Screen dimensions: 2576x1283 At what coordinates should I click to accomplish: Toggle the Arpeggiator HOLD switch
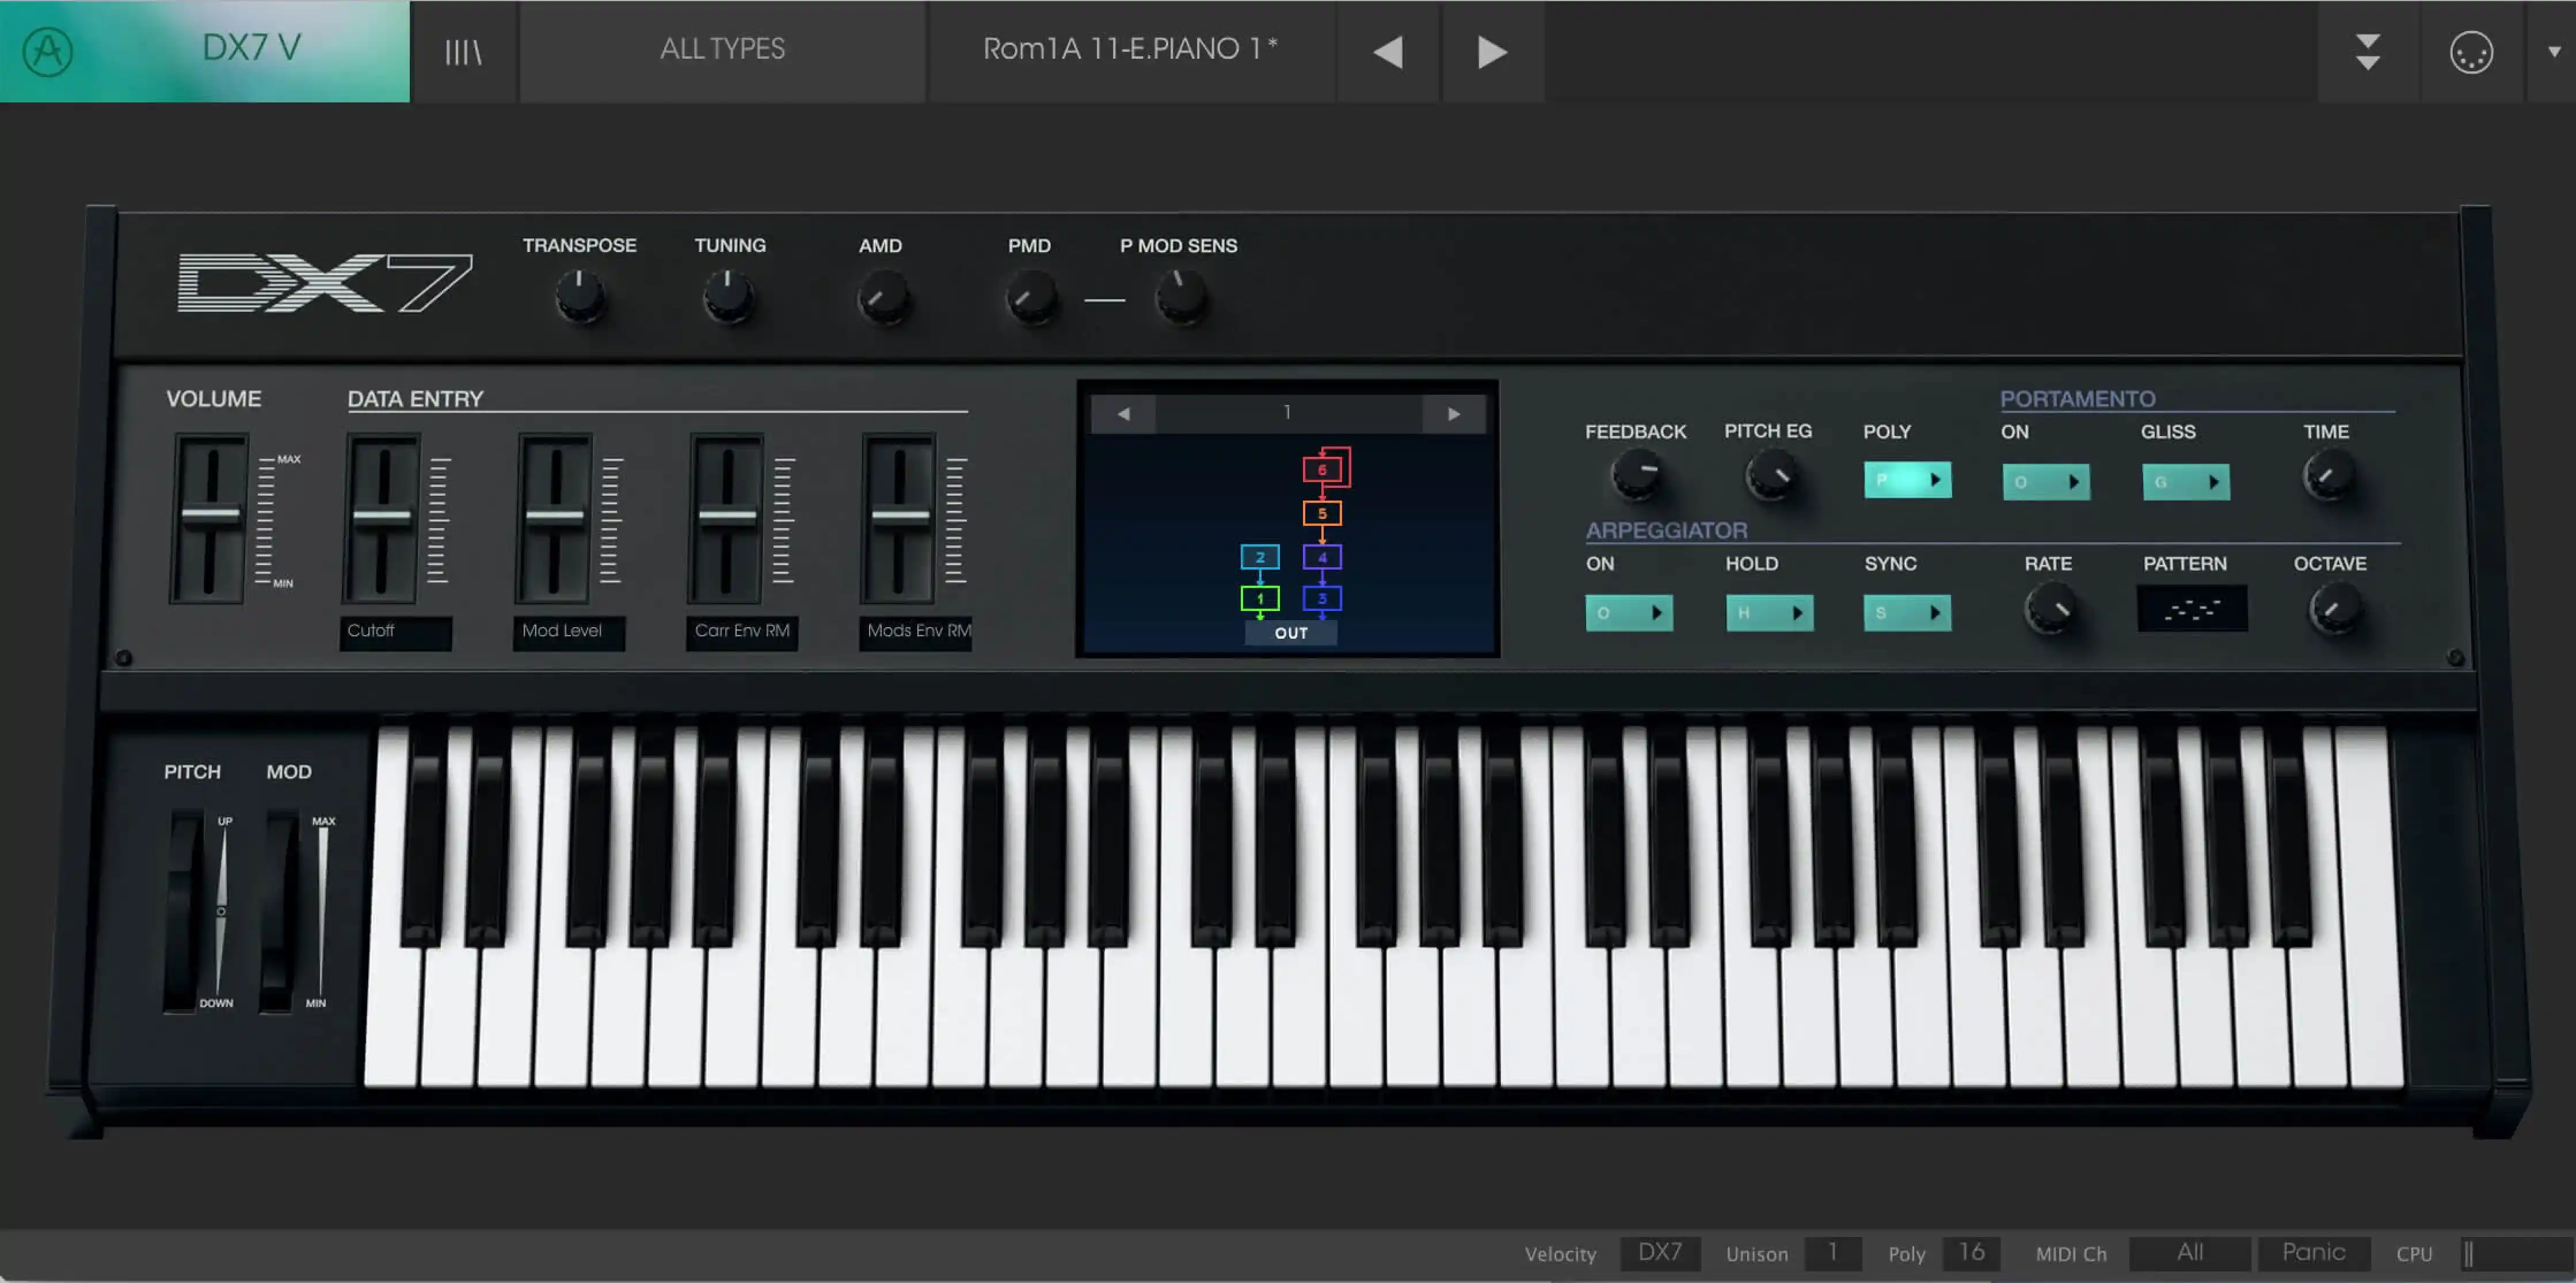pos(1768,613)
